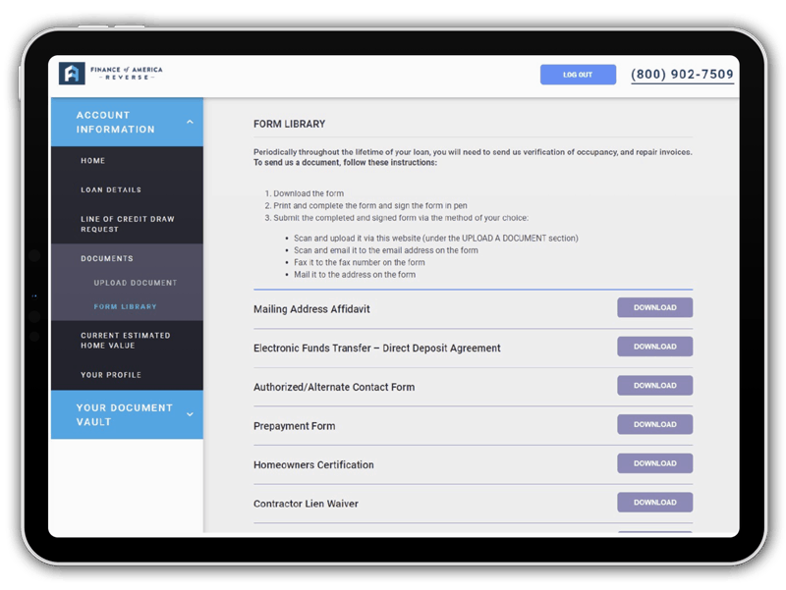Open the Upload Document page

point(136,283)
